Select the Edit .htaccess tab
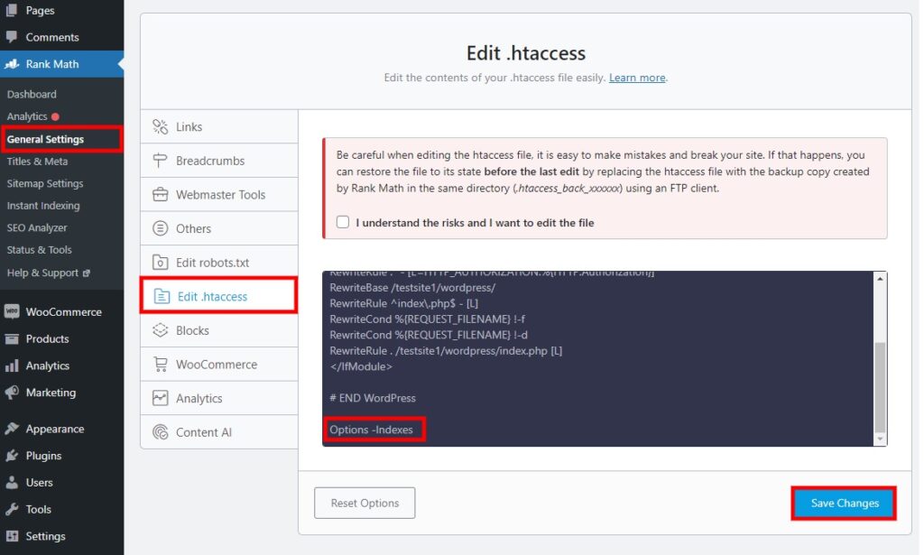 (x=219, y=296)
